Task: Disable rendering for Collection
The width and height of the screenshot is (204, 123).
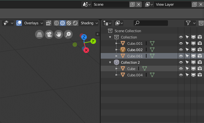Action: pos(200,37)
